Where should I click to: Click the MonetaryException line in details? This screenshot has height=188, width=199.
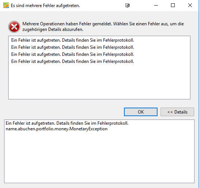tap(57, 129)
